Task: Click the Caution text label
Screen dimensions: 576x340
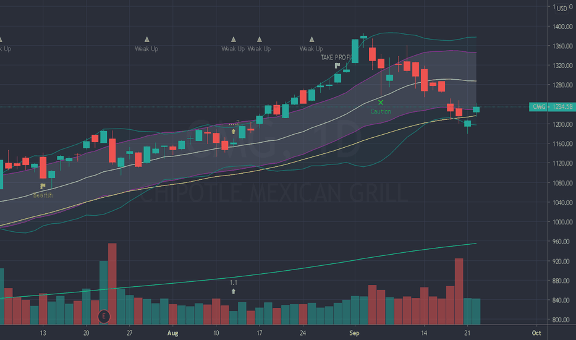Action: pyautogui.click(x=381, y=111)
